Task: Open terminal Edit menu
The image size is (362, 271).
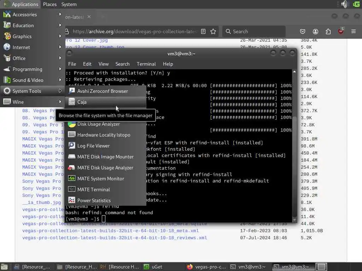Action: (x=87, y=64)
